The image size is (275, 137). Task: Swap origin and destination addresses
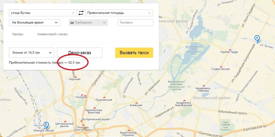pyautogui.click(x=81, y=13)
